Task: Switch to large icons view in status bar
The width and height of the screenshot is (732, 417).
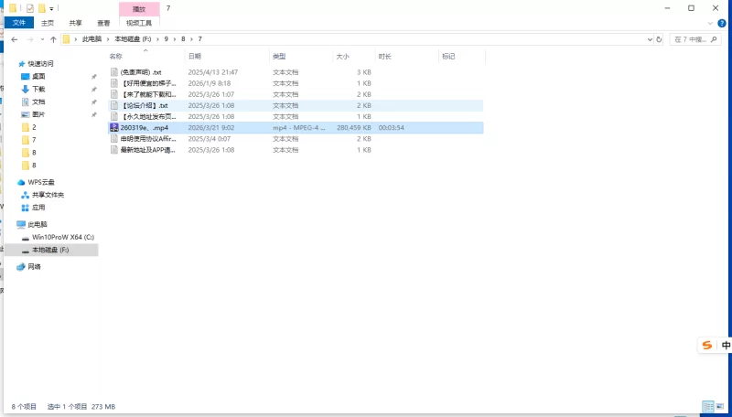Action: coord(720,406)
